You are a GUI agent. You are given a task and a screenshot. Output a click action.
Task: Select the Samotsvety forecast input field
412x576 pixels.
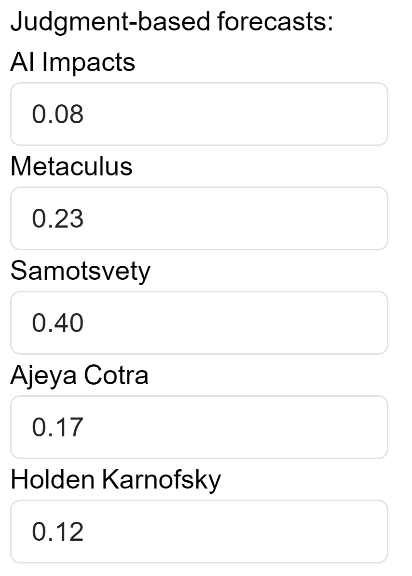point(199,323)
